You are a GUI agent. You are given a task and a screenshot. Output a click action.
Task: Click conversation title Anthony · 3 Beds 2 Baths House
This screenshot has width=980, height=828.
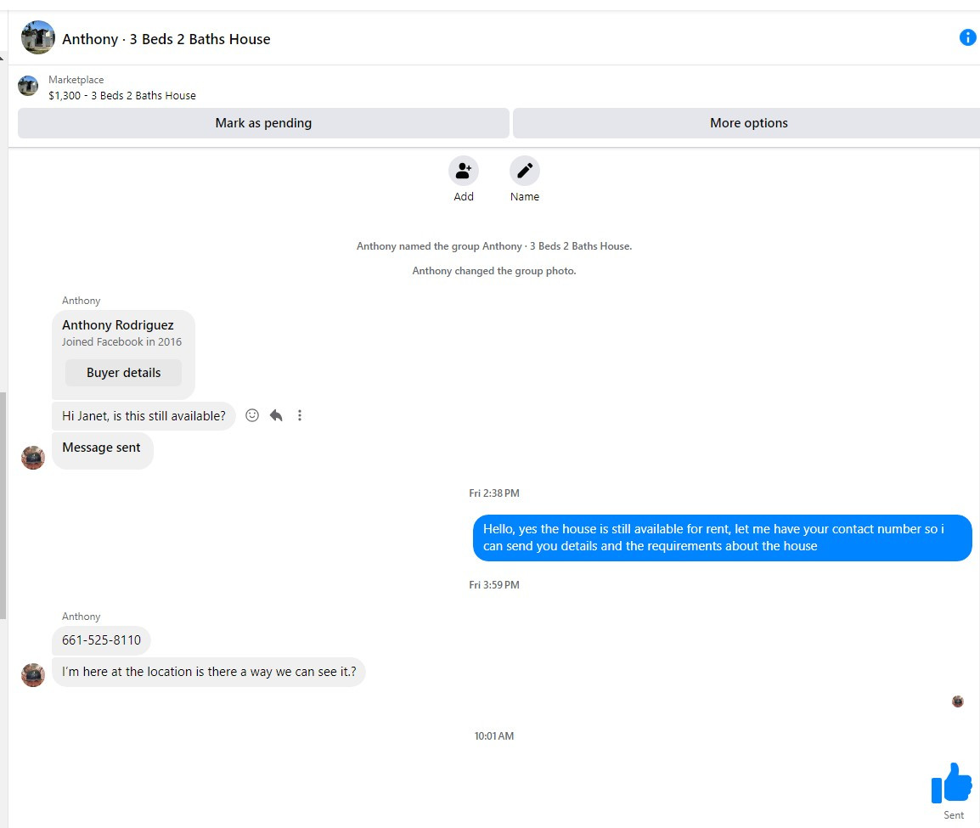pyautogui.click(x=166, y=39)
